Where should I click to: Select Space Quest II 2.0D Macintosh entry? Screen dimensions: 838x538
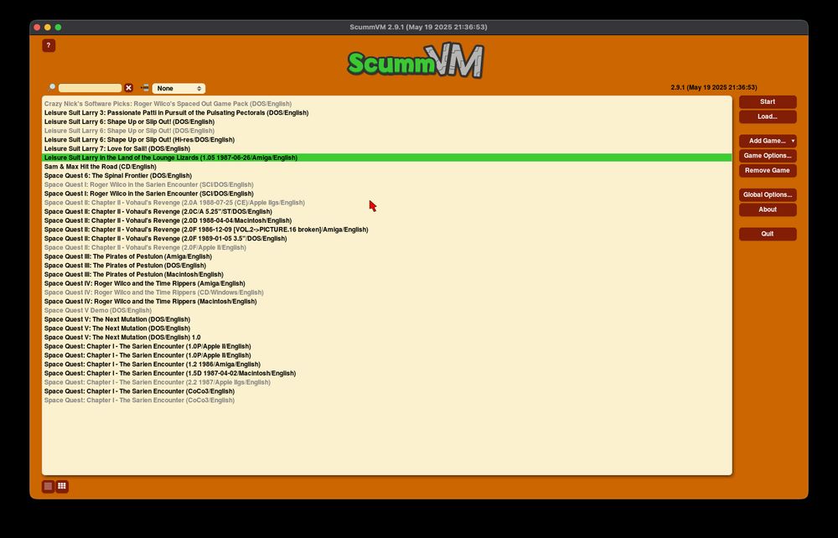coord(387,220)
